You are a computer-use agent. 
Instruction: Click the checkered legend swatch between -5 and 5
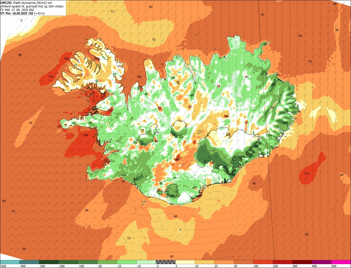(x=166, y=262)
